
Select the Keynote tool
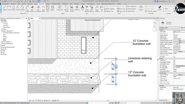141,8
